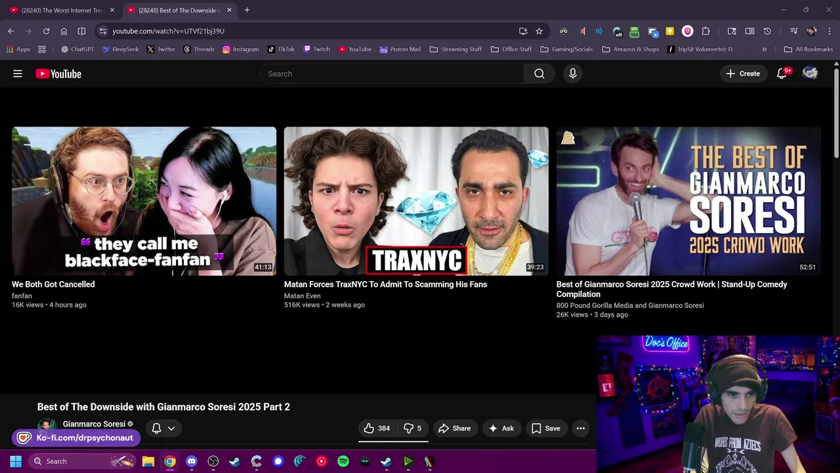Open 'Matan Forces TraxNYC To Admit' title
This screenshot has width=840, height=473.
(385, 284)
